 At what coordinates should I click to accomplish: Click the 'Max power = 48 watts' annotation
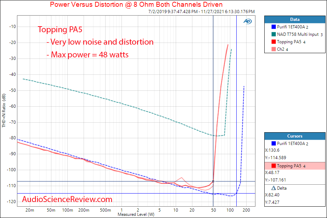click(x=88, y=55)
